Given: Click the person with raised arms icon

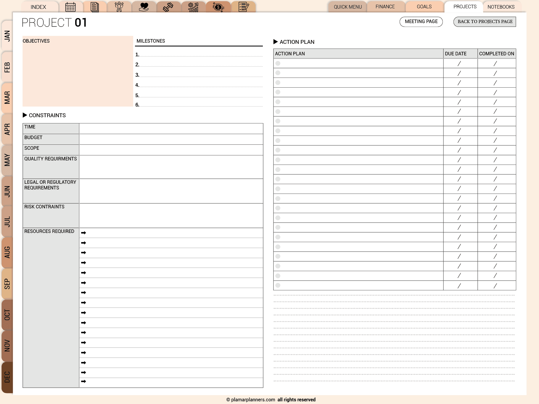Looking at the screenshot, I should (x=119, y=7).
